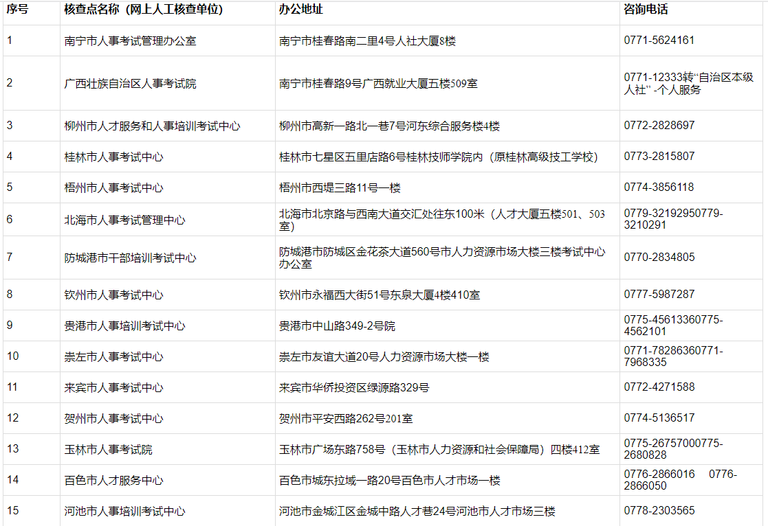Click the 序号 column header
The image size is (768, 526).
(x=17, y=10)
